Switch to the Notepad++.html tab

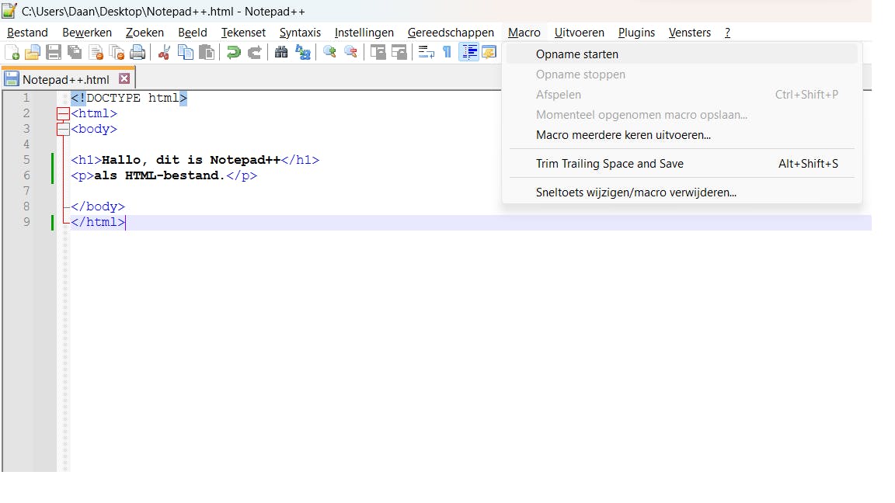65,80
